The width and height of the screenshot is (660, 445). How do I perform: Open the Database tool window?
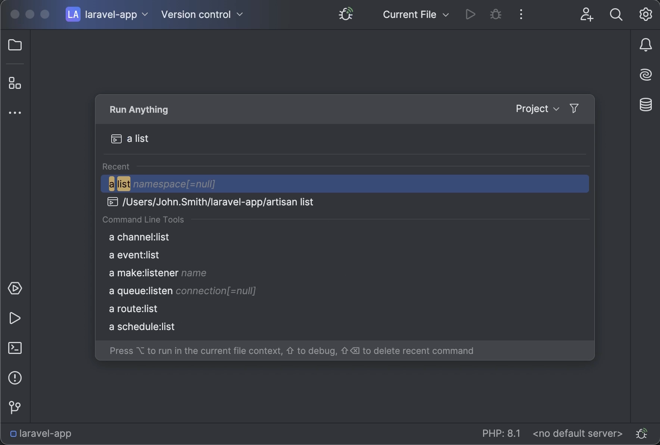pyautogui.click(x=646, y=105)
